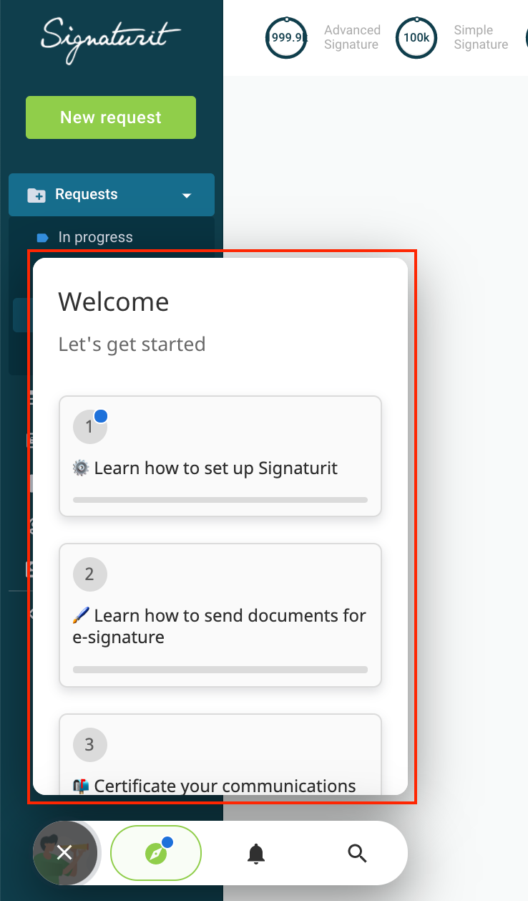This screenshot has width=528, height=901.
Task: Open step 1 Learn how to set up Signaturit
Action: coord(220,456)
